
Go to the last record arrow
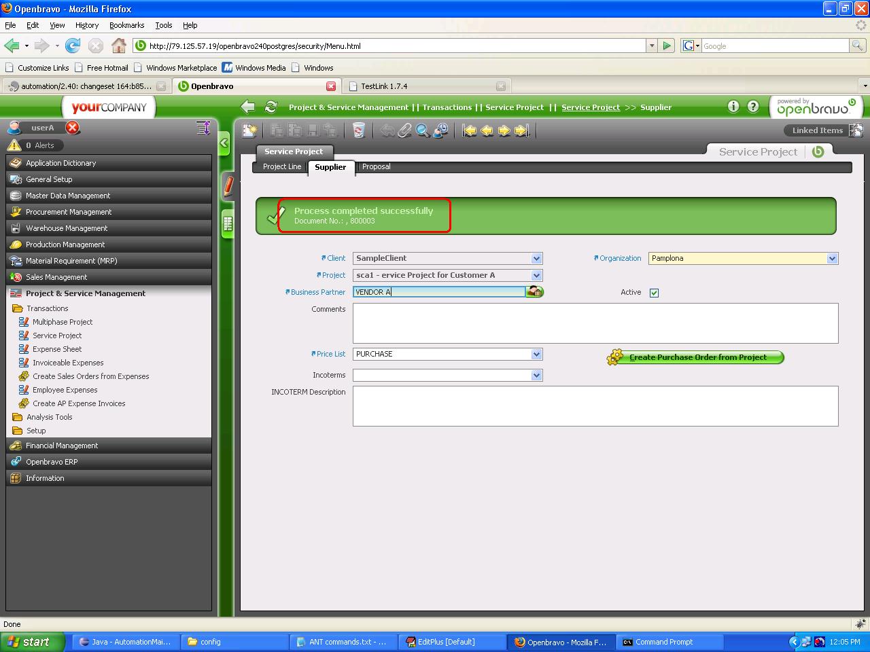(x=521, y=130)
